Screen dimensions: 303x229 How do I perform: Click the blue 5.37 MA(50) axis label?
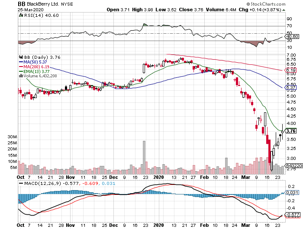(x=291, y=87)
